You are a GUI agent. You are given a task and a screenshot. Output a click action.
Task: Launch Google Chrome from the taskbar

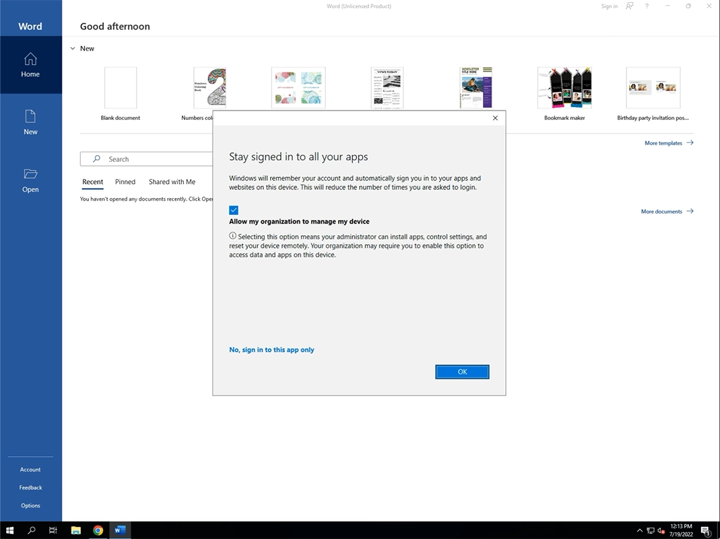tap(98, 530)
